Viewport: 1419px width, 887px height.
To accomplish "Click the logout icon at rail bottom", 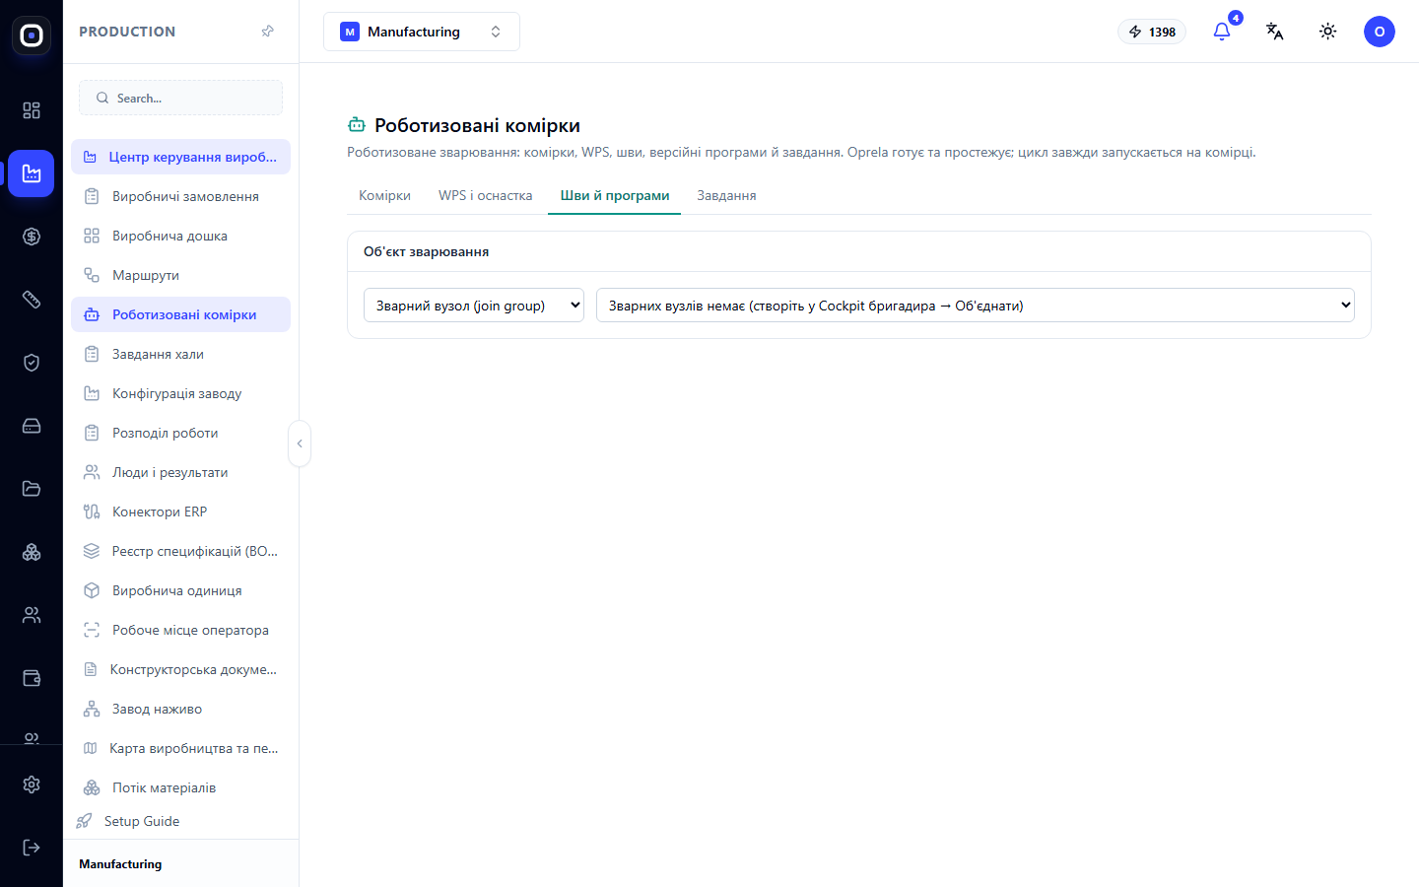I will [32, 848].
